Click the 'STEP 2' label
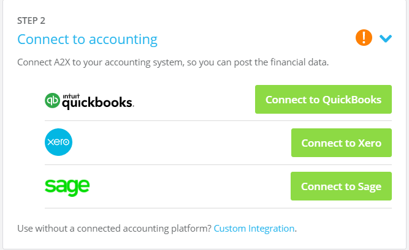Viewport: 409px width, 250px height. (x=31, y=21)
